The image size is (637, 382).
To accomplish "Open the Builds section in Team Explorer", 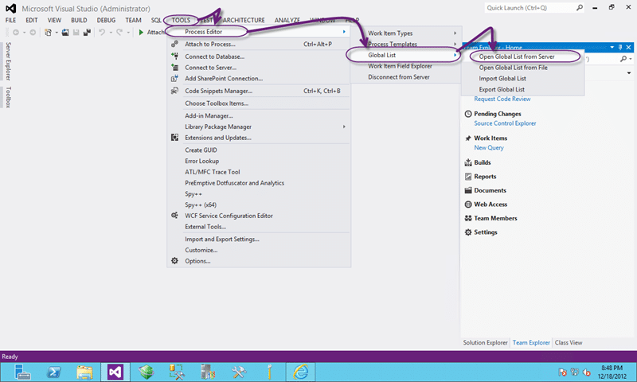I will point(478,162).
